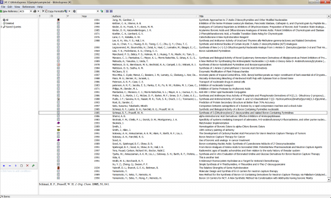Image resolution: width=331 pixels, height=198 pixels.
Task: Open the View menu
Action: (x=17, y=7)
